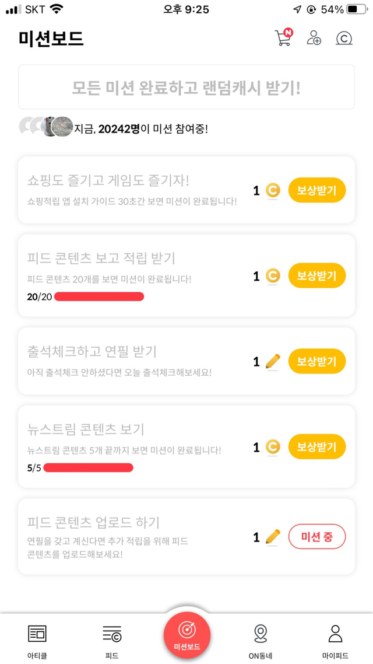The image size is (373, 664).
Task: Open the shopping cart icon
Action: [283, 38]
